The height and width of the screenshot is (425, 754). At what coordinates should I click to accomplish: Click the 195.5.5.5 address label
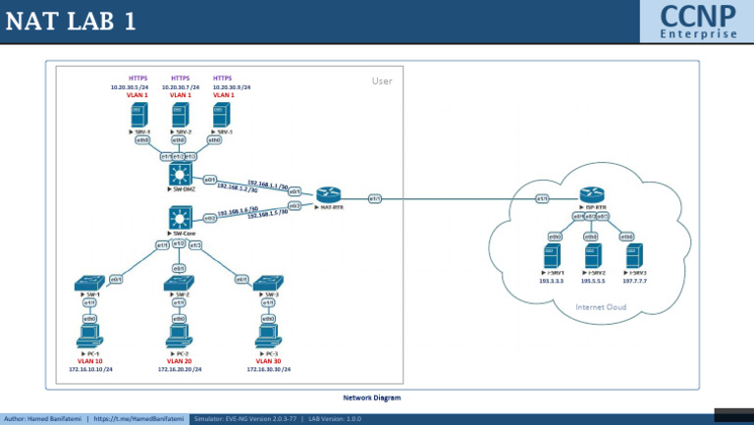(x=593, y=281)
